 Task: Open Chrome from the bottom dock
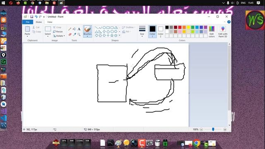click(196, 143)
